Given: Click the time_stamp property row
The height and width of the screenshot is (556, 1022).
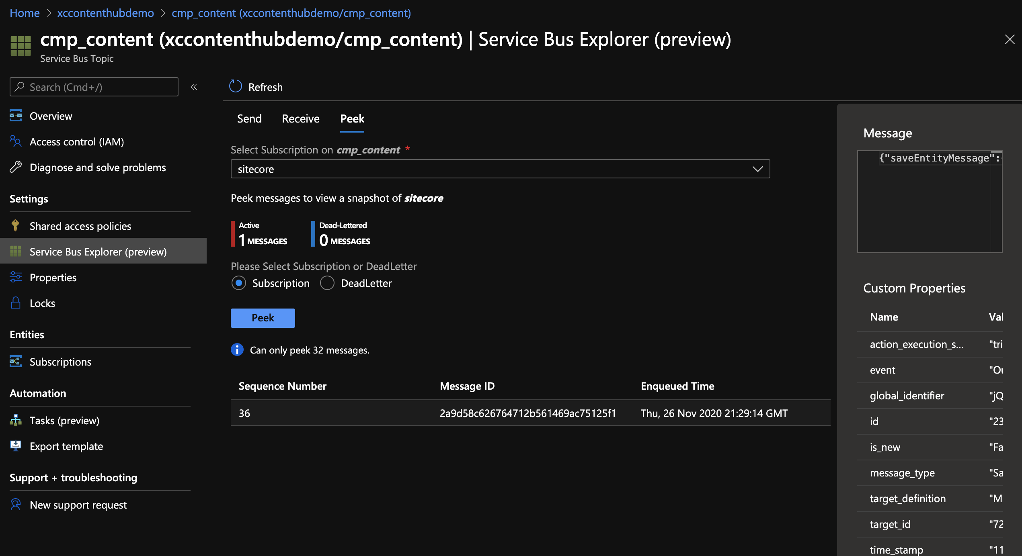Looking at the screenshot, I should click(x=930, y=547).
